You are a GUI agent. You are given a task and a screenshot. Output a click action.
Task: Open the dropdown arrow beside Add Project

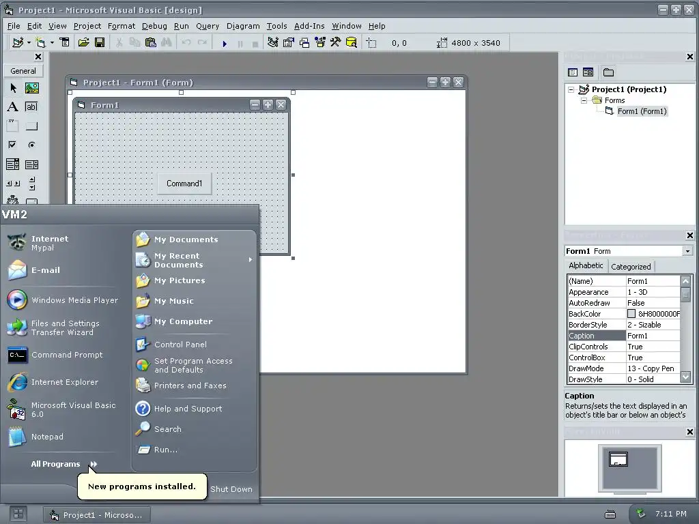[29, 43]
